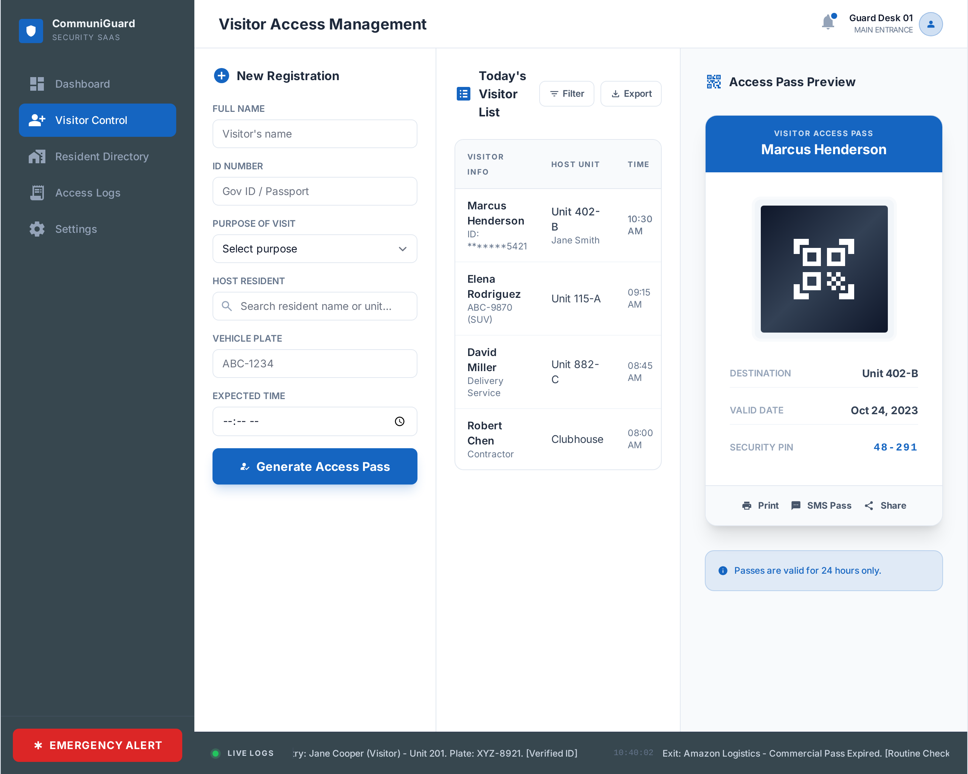Click the Export button

tap(630, 94)
